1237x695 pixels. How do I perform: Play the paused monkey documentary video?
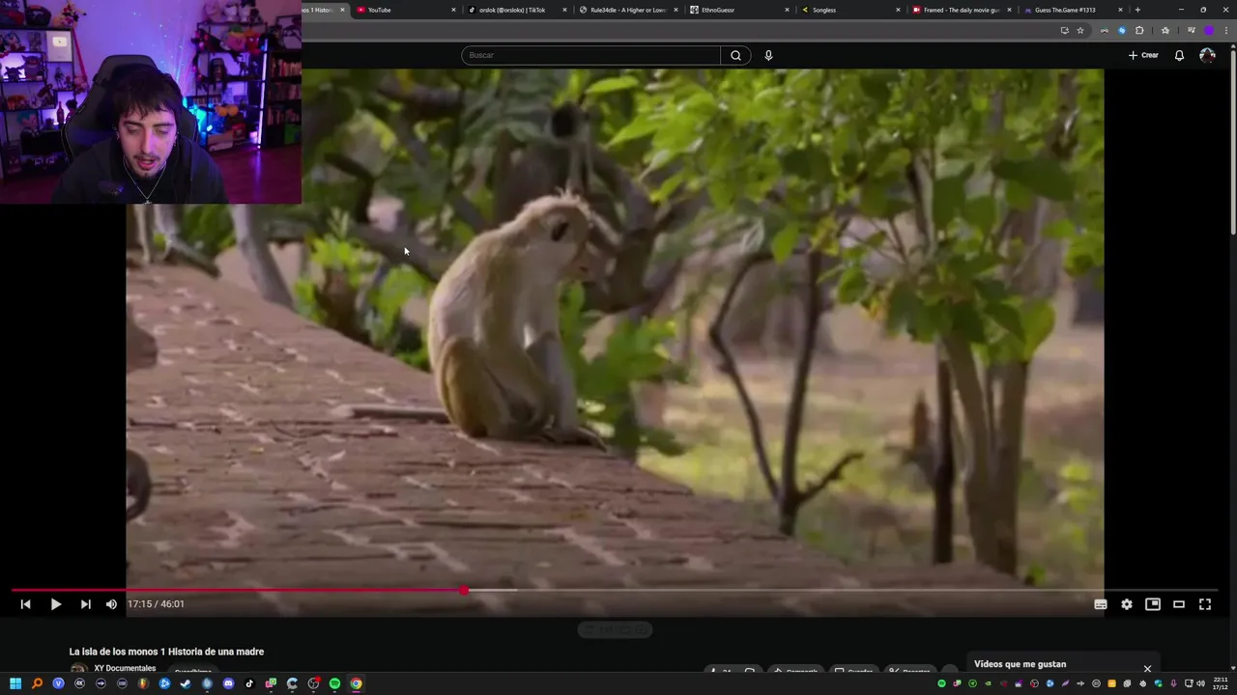pyautogui.click(x=55, y=604)
